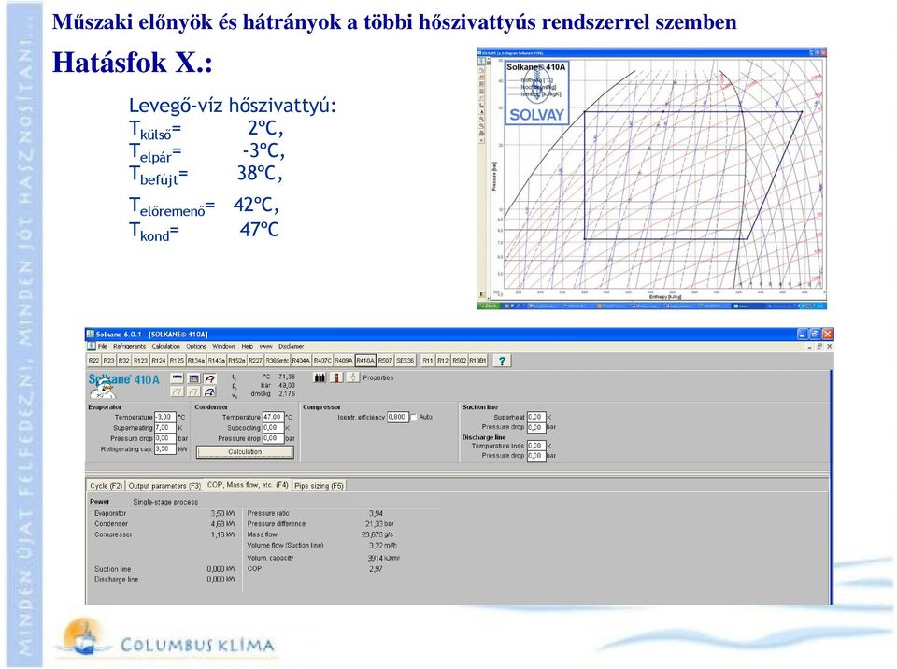Click the Suction line Superheat field

[536, 417]
